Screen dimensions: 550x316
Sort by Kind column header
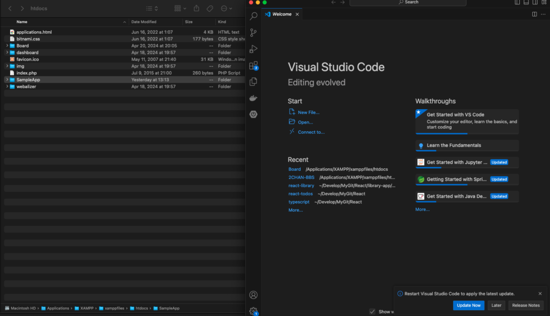(x=222, y=22)
